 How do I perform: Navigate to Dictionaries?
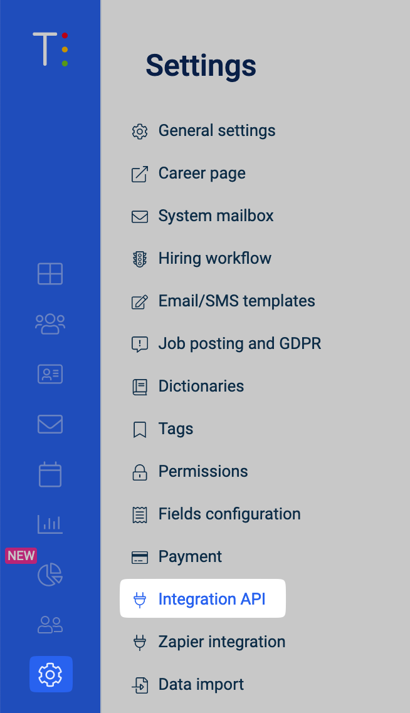[x=201, y=387]
